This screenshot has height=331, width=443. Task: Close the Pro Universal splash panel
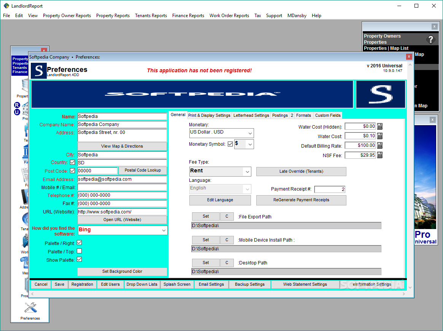click(x=433, y=120)
